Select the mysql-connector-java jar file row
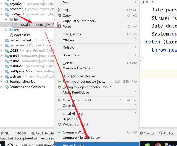 point(27,25)
